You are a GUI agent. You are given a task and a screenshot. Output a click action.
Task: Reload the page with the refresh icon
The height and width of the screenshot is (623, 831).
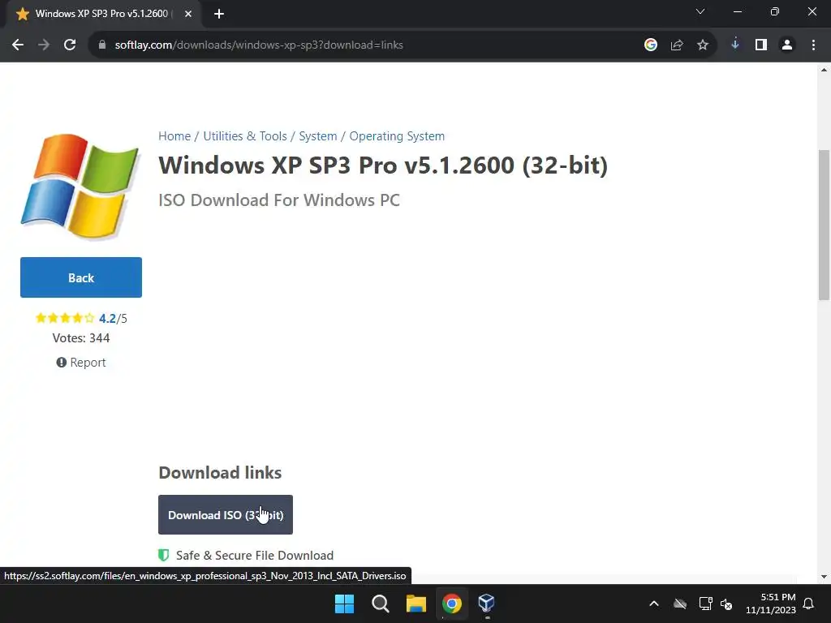click(70, 45)
